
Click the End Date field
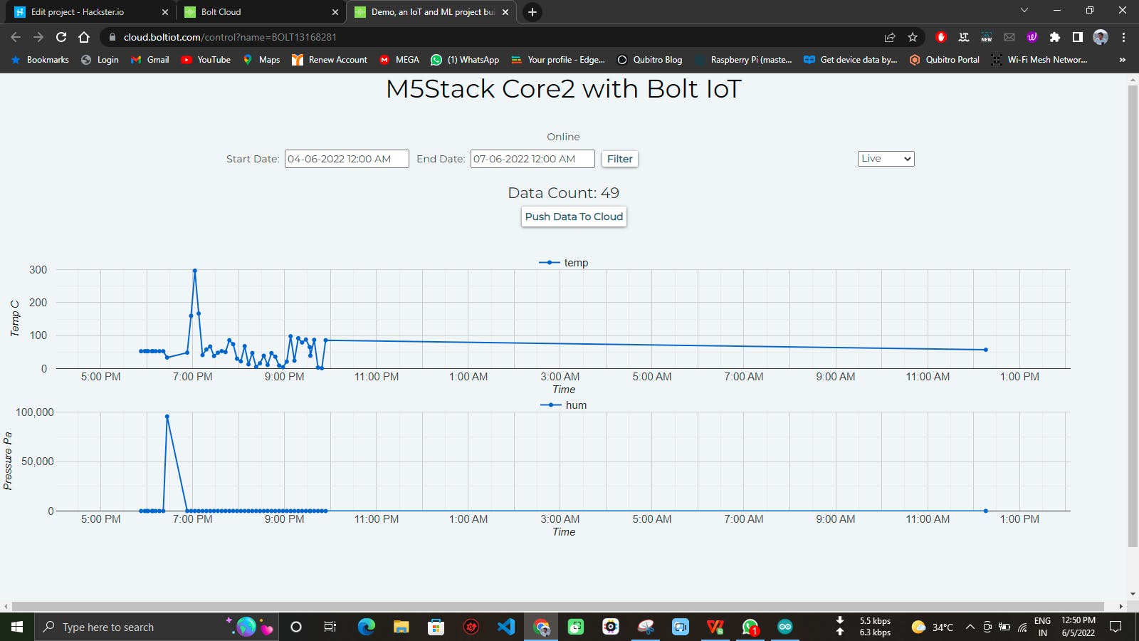[x=532, y=159]
